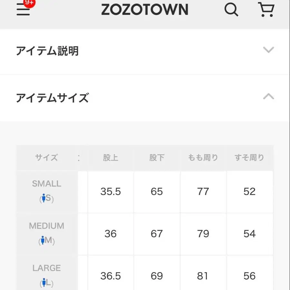
Task: Click the 9+ notification badge
Action: (x=29, y=3)
